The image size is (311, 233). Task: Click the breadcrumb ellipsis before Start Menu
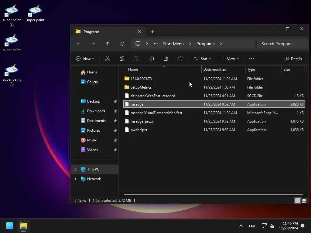(x=156, y=43)
